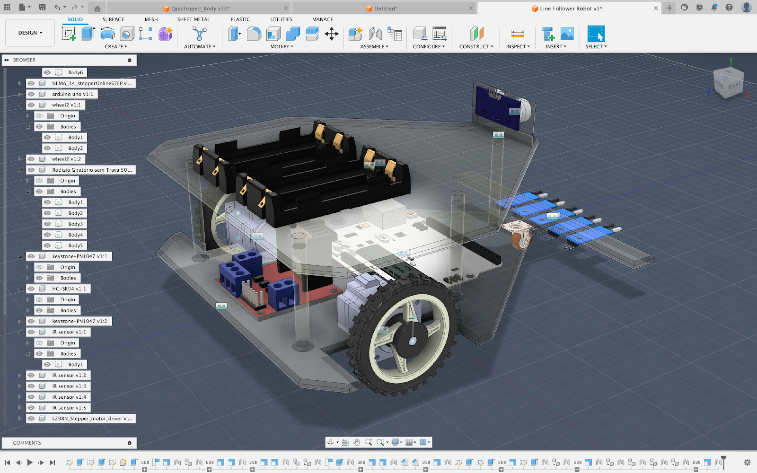This screenshot has height=473, width=757.
Task: Select the Press Pull tool
Action: coord(235,34)
